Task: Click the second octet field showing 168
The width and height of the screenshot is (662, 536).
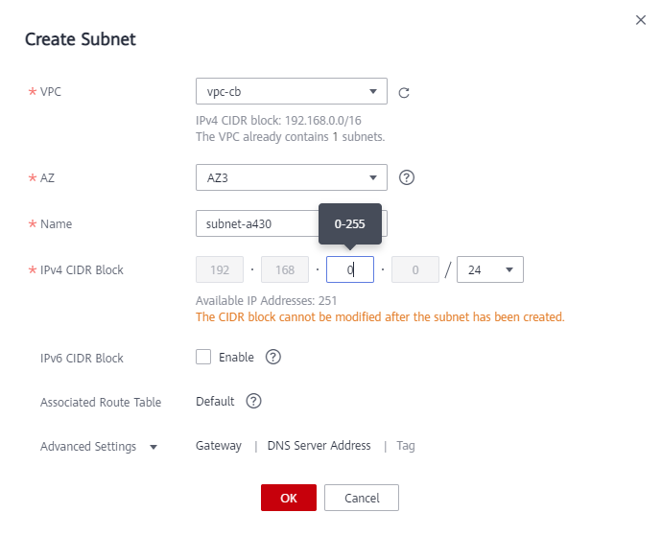Action: click(284, 270)
